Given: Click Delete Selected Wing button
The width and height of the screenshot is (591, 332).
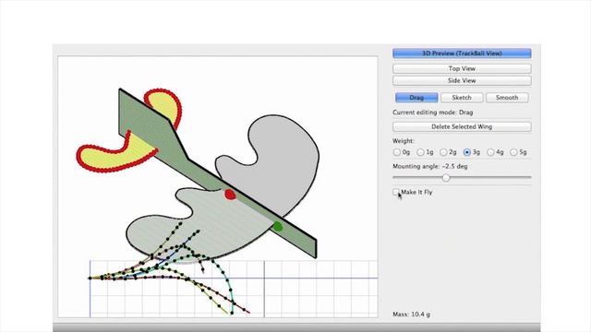Looking at the screenshot, I should (x=462, y=127).
